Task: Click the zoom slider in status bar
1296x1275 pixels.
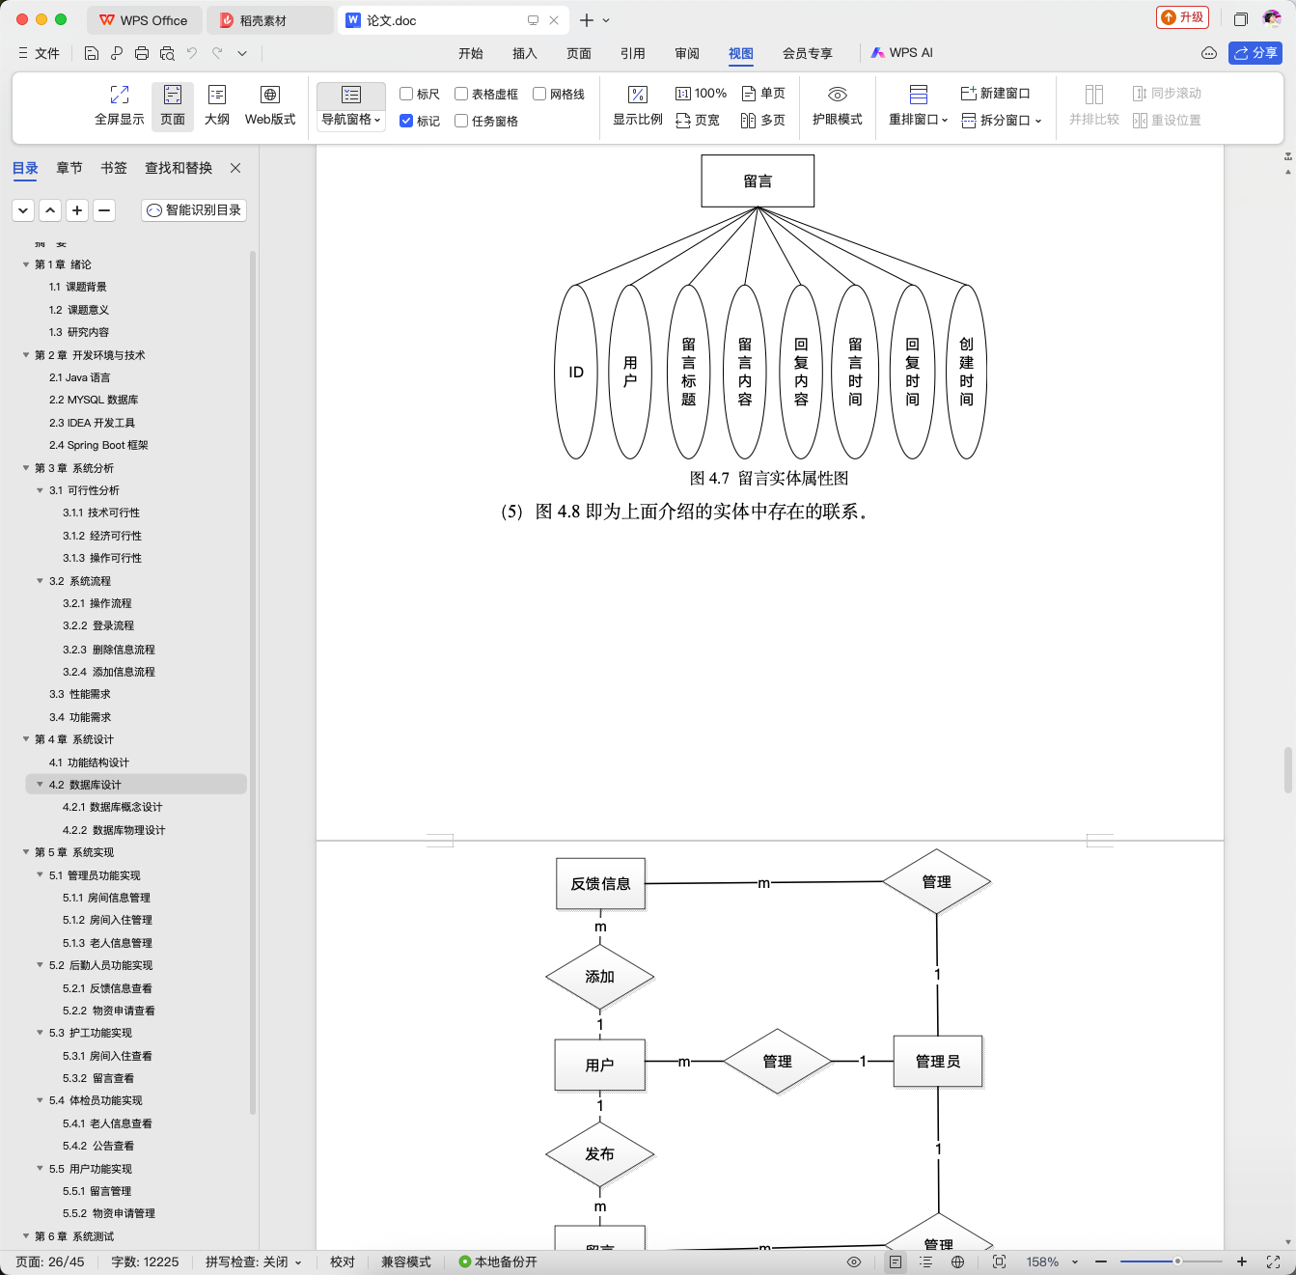Action: pyautogui.click(x=1171, y=1261)
